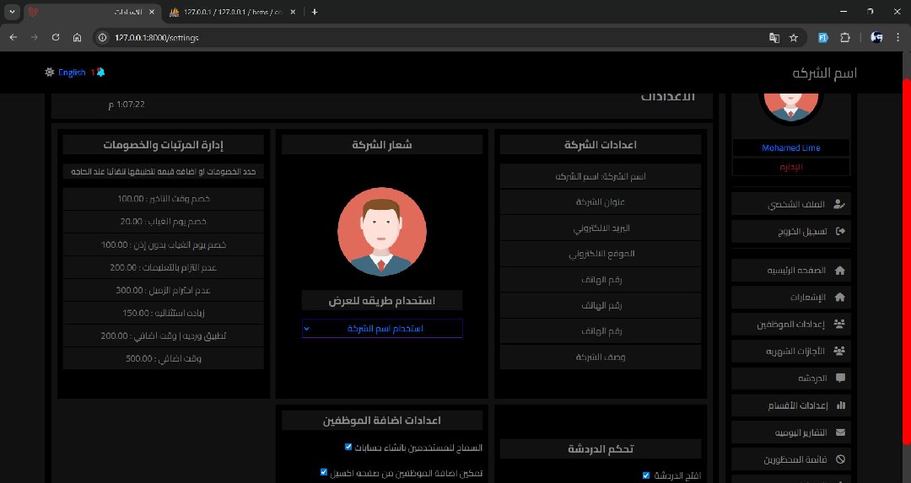
Task: Toggle تمكين اضافة الموظفين من صفحه اكسيل checkbox
Action: [324, 473]
